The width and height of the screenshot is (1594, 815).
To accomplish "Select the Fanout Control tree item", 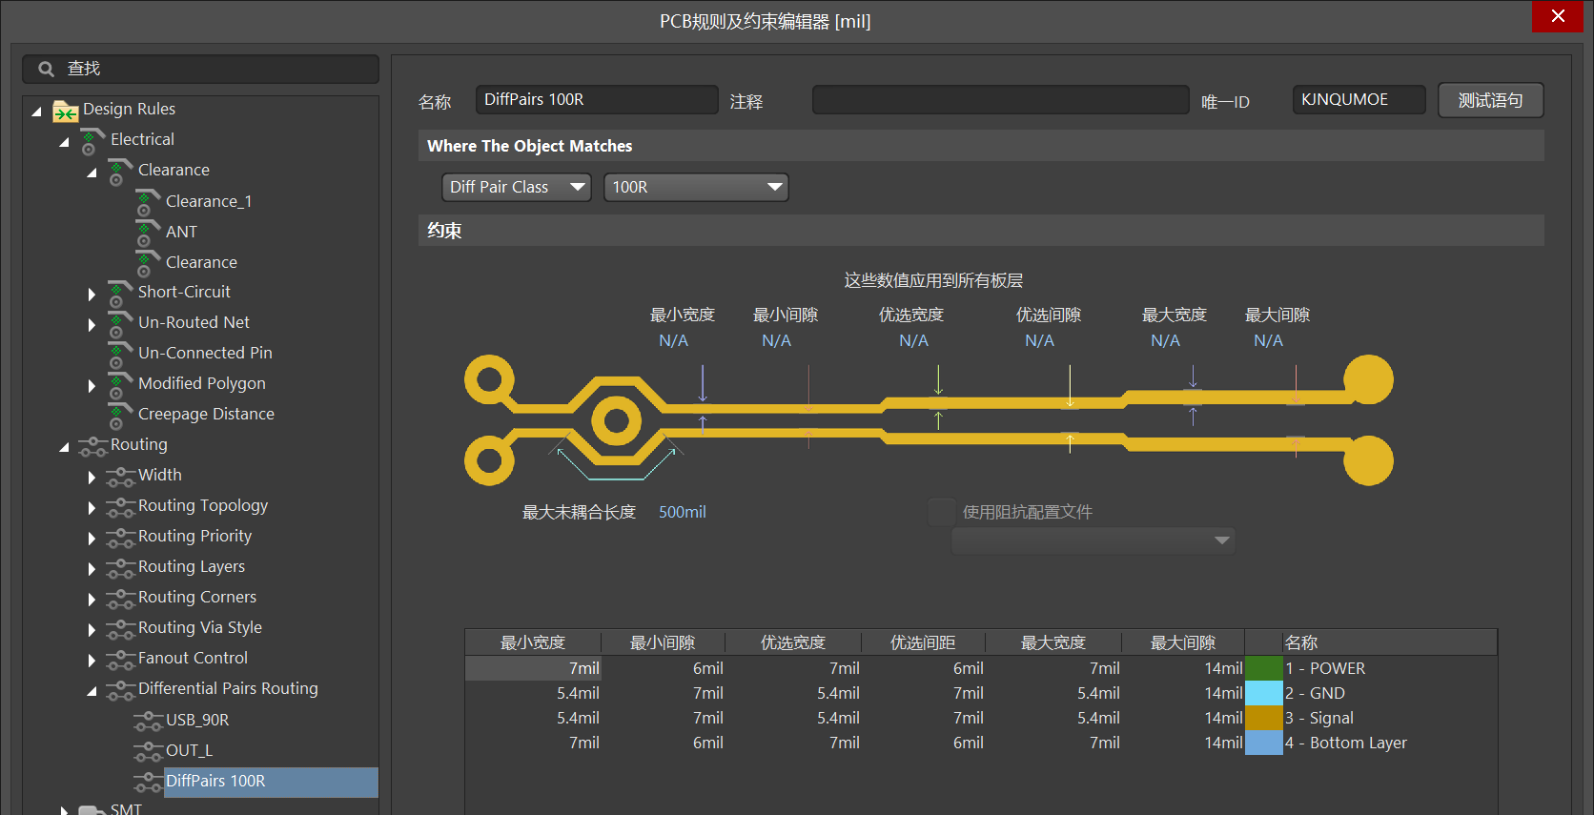I will (193, 658).
